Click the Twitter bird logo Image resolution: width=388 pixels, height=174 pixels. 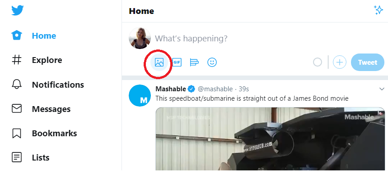(17, 11)
